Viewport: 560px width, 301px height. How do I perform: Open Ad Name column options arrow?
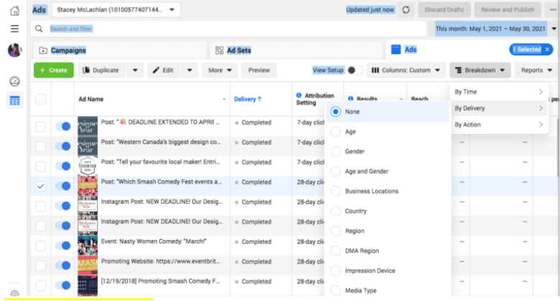(224, 99)
